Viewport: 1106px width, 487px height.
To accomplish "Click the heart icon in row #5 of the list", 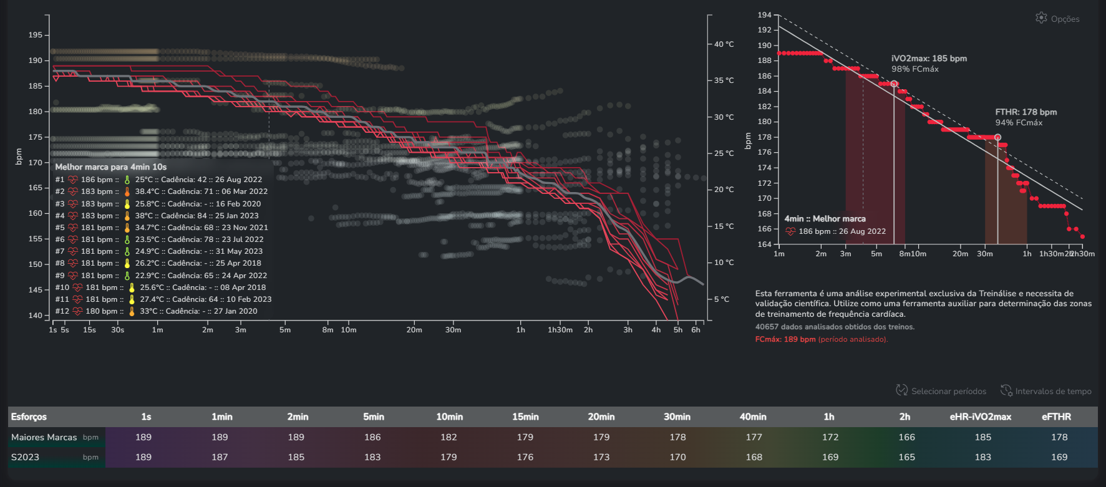I will pyautogui.click(x=73, y=228).
